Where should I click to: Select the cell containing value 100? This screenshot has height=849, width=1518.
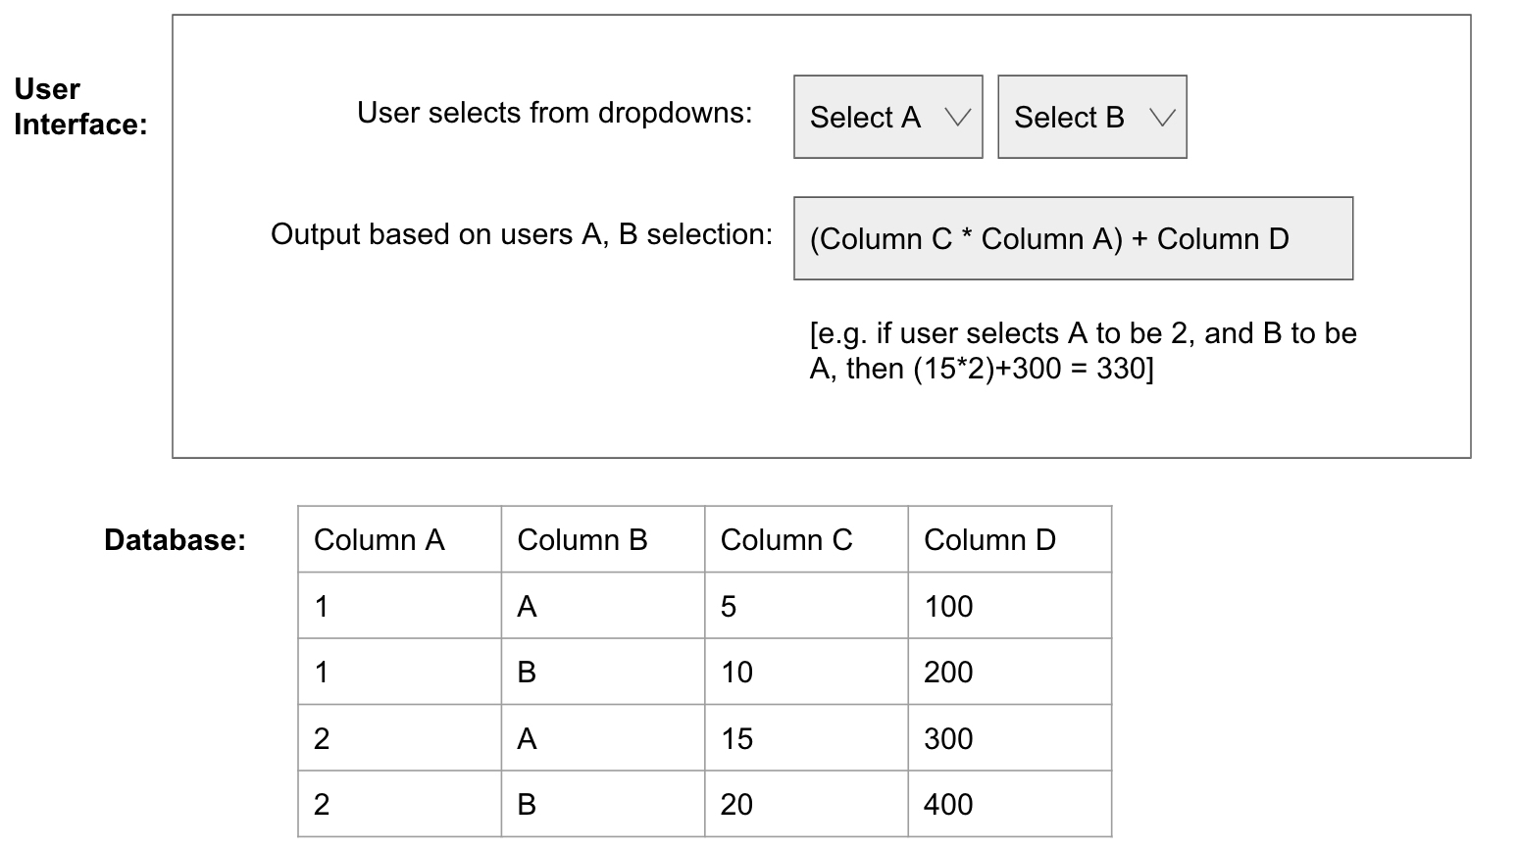[x=1009, y=606]
